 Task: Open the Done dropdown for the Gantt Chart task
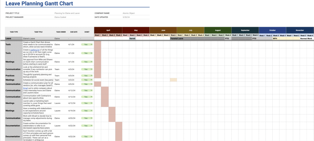(x=91, y=45)
